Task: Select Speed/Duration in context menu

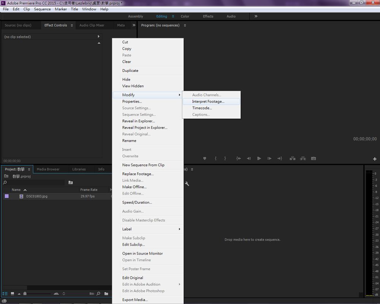Action: [x=148, y=203]
